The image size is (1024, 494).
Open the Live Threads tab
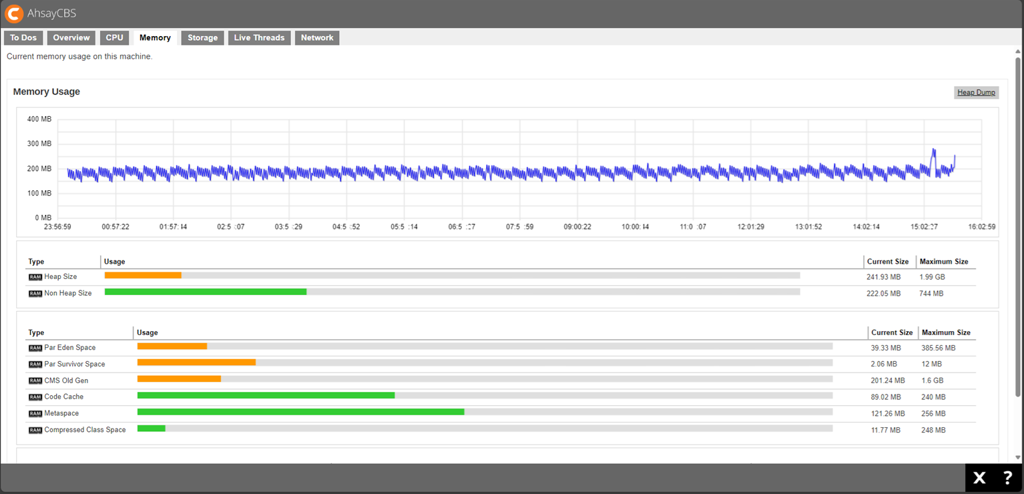click(259, 38)
